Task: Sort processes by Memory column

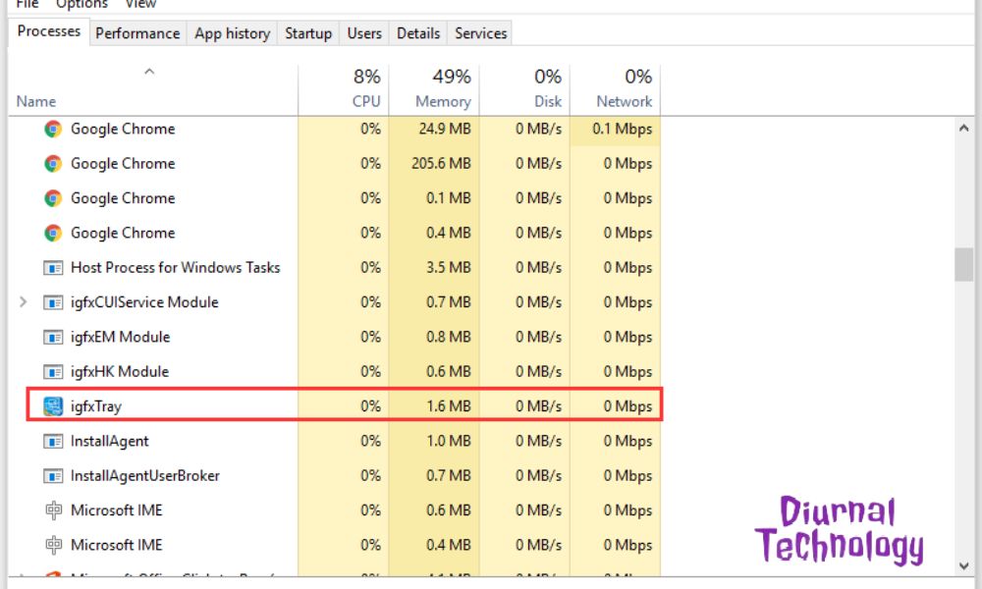Action: (x=442, y=88)
